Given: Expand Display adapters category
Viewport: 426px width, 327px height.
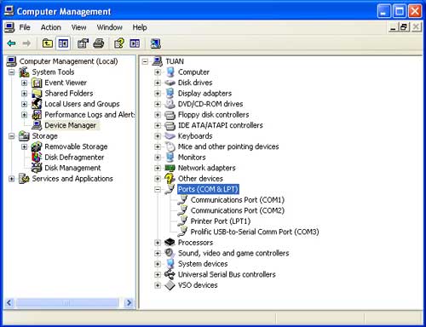Looking at the screenshot, I should pos(158,94).
